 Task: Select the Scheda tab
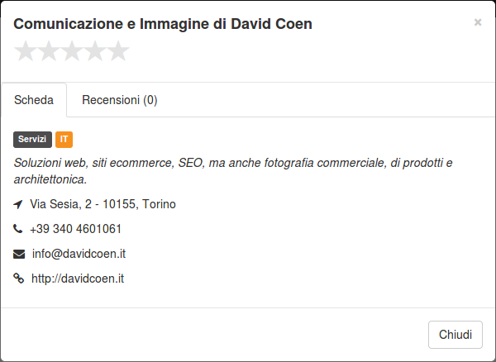[34, 100]
